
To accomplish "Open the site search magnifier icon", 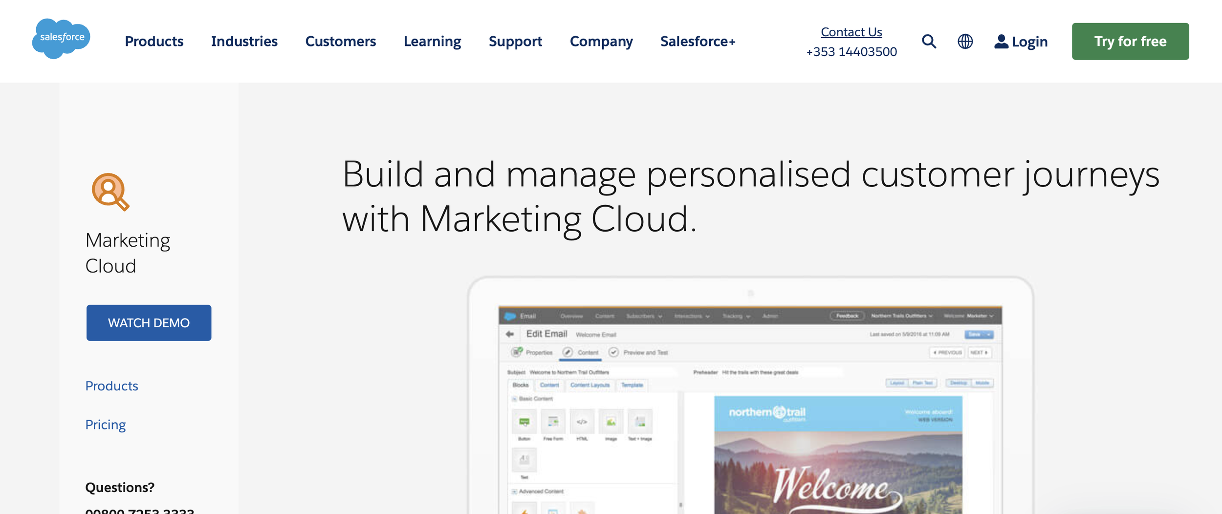I will [929, 42].
